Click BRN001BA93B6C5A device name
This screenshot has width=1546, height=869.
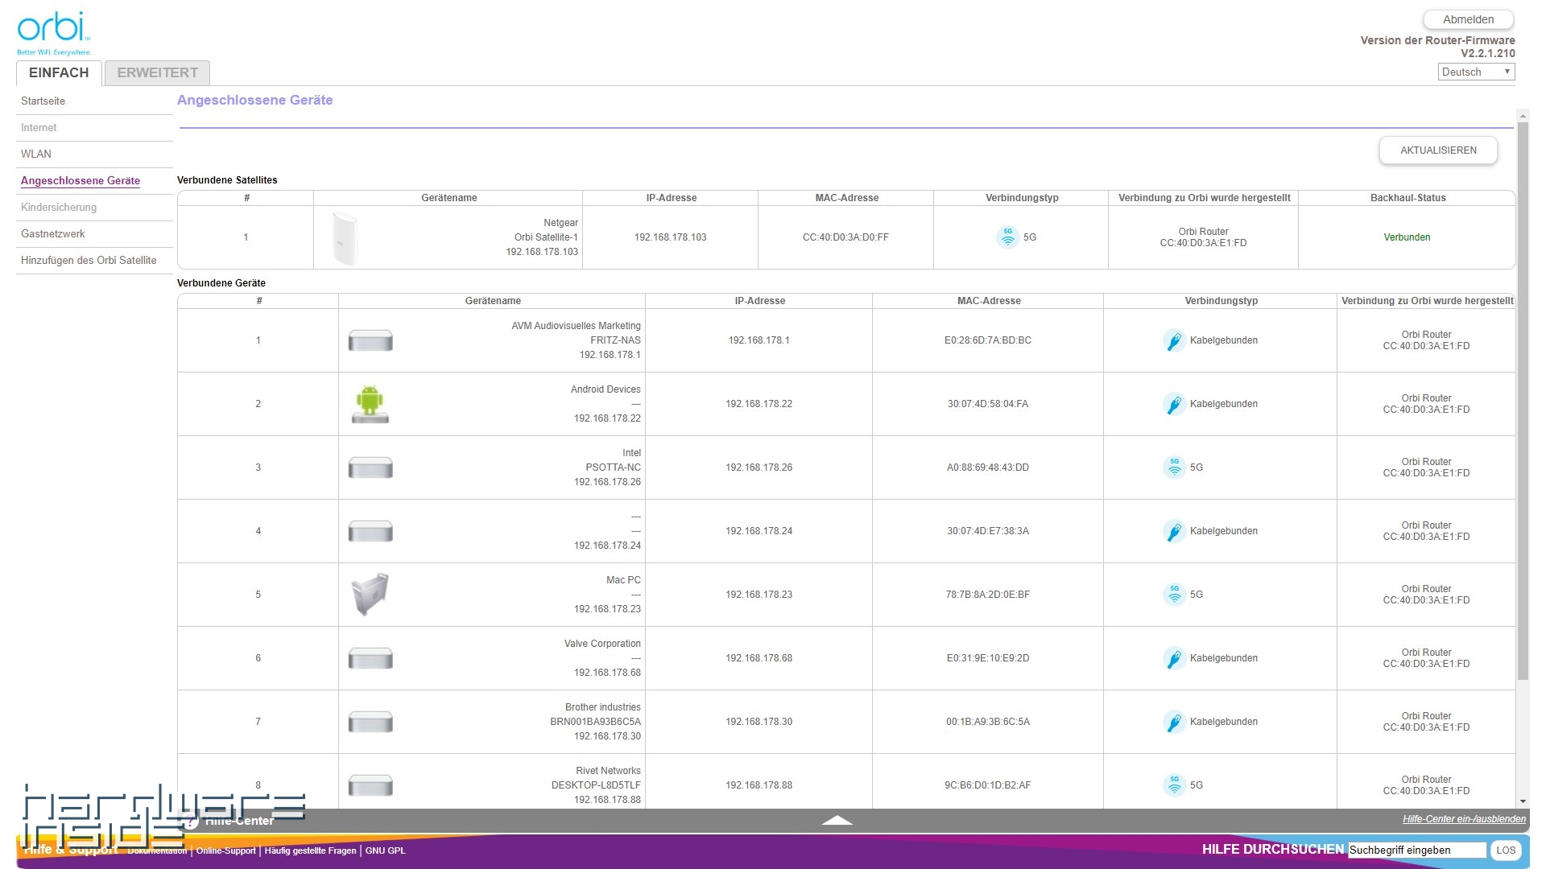coord(595,722)
